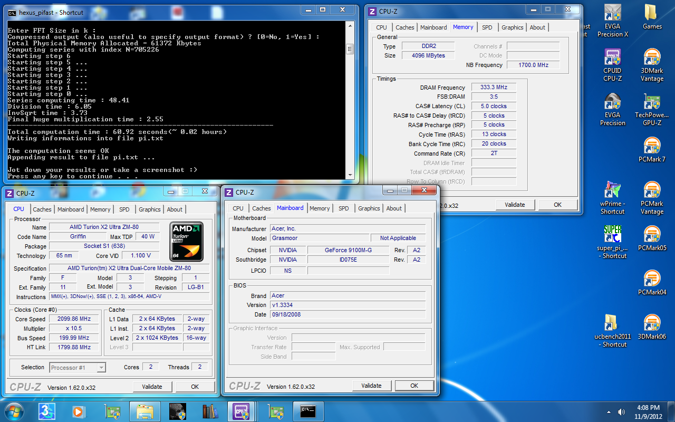675x422 pixels.
Task: Click the volume speaker tray icon
Action: click(621, 411)
